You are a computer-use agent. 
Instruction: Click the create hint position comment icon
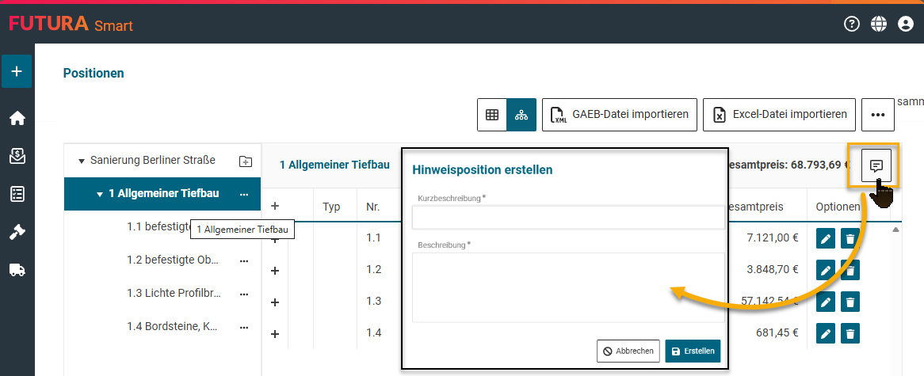click(876, 165)
